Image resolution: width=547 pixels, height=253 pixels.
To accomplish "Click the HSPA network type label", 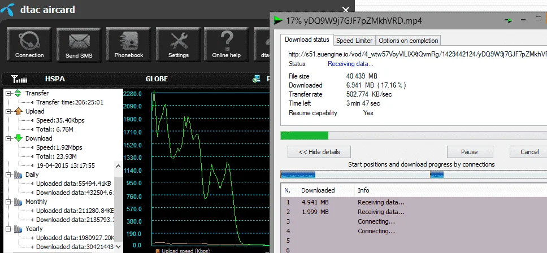I will 55,79.
